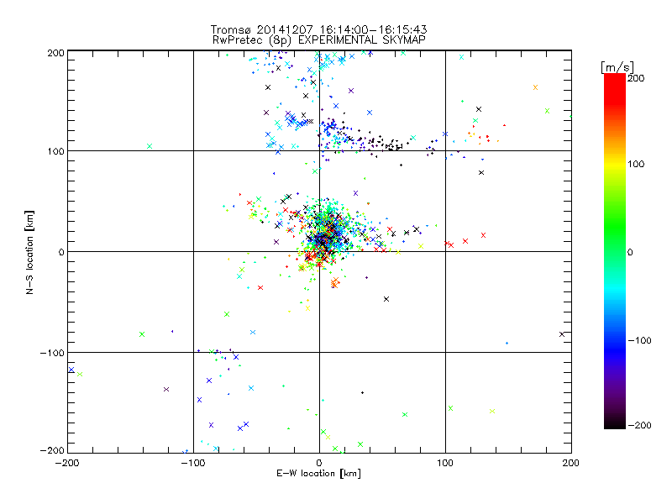Click the colorbar tick label '-200'

pyautogui.click(x=639, y=426)
